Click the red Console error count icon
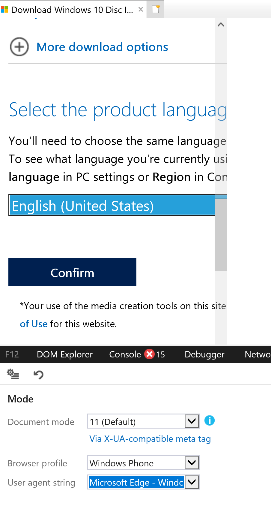The image size is (271, 512). [x=149, y=354]
